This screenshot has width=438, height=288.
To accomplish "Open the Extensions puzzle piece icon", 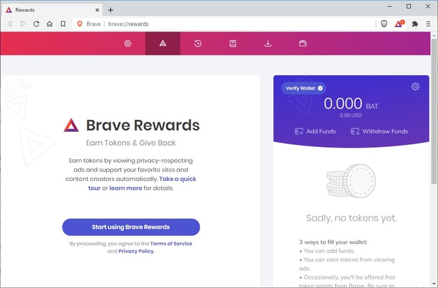I will [415, 24].
